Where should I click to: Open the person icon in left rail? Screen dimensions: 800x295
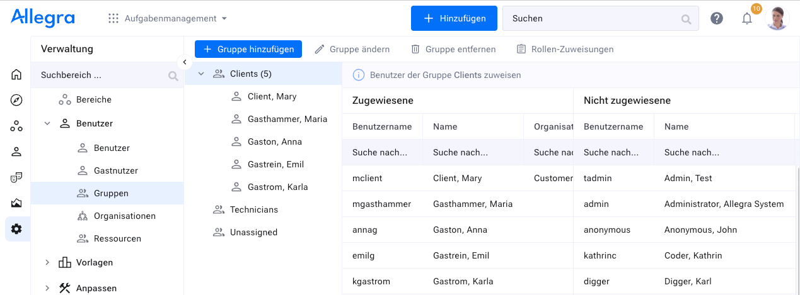click(x=16, y=152)
